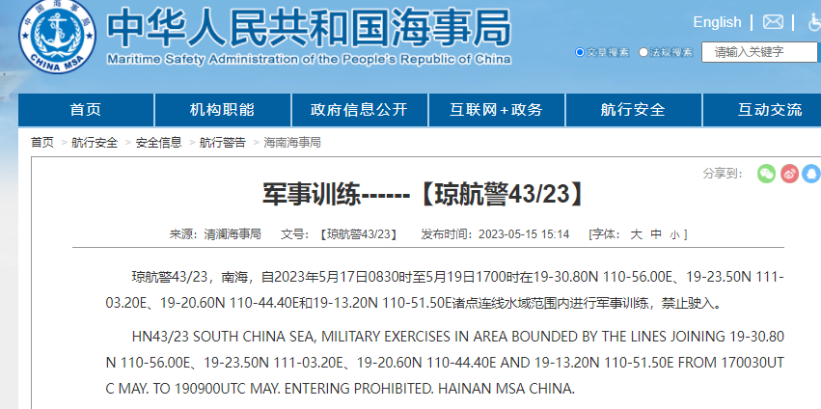Click the accessibility wheelchair icon
The width and height of the screenshot is (821, 409).
coord(814,22)
